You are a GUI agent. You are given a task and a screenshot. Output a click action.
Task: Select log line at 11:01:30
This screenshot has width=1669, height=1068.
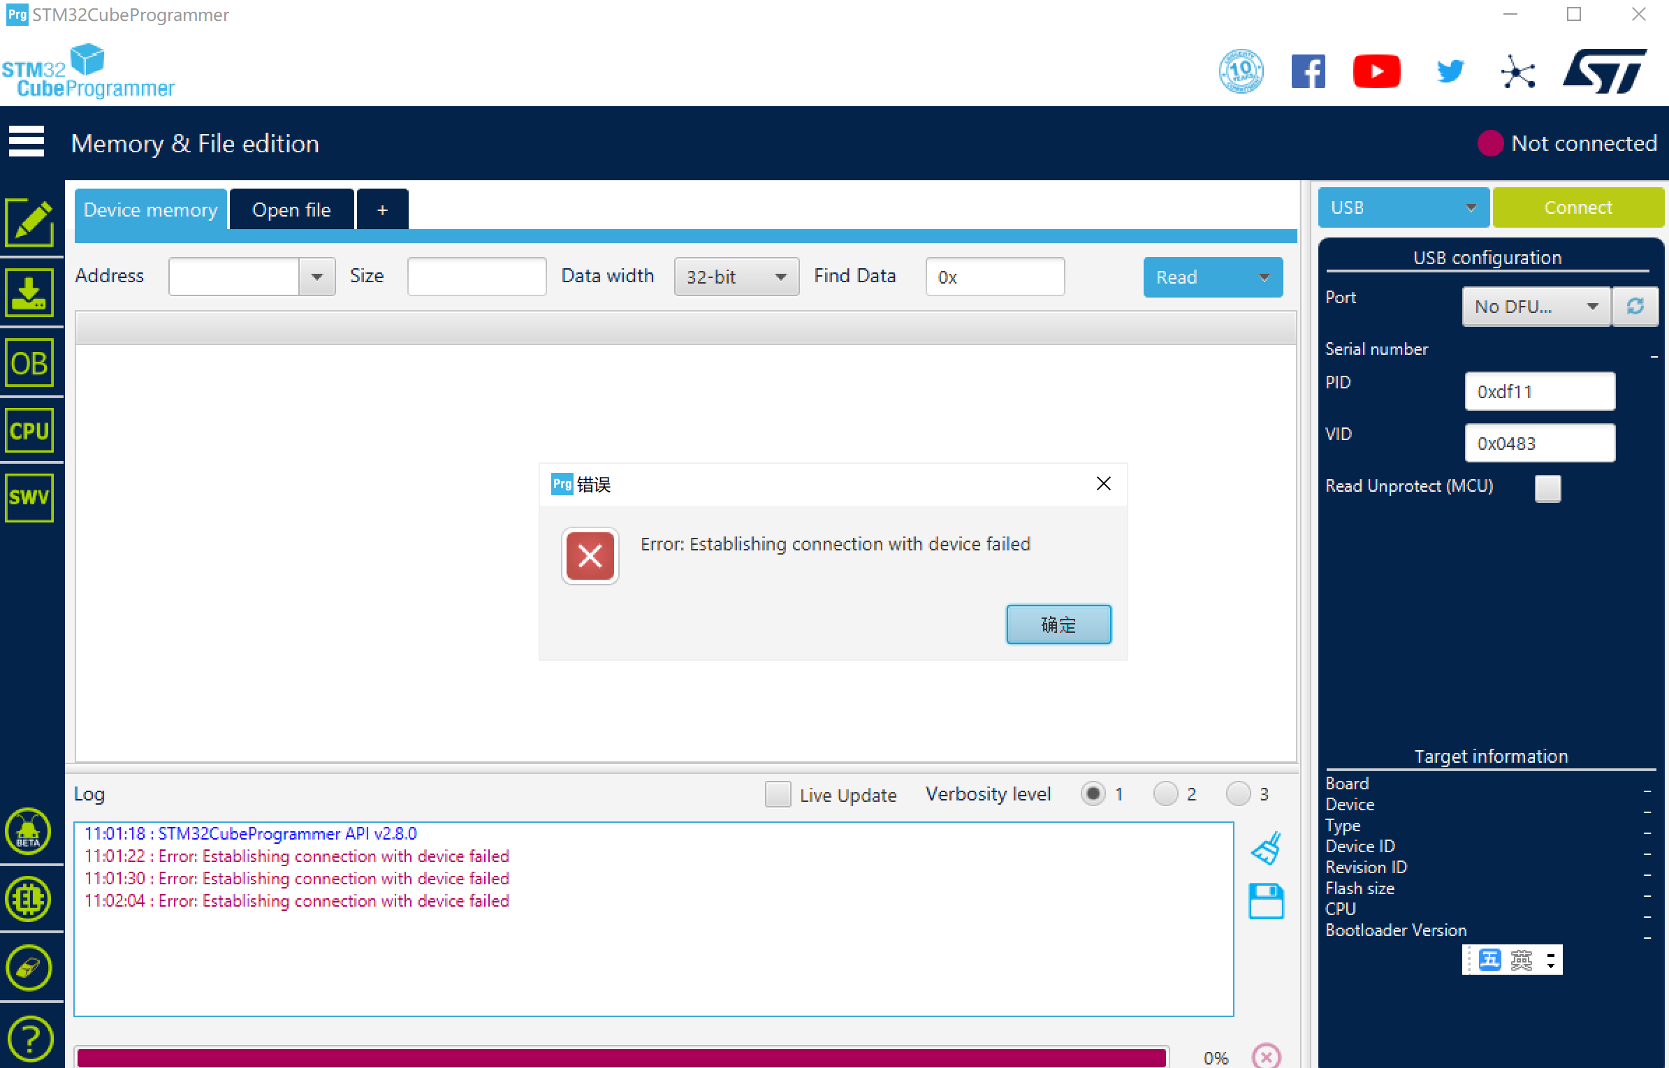pyautogui.click(x=297, y=879)
